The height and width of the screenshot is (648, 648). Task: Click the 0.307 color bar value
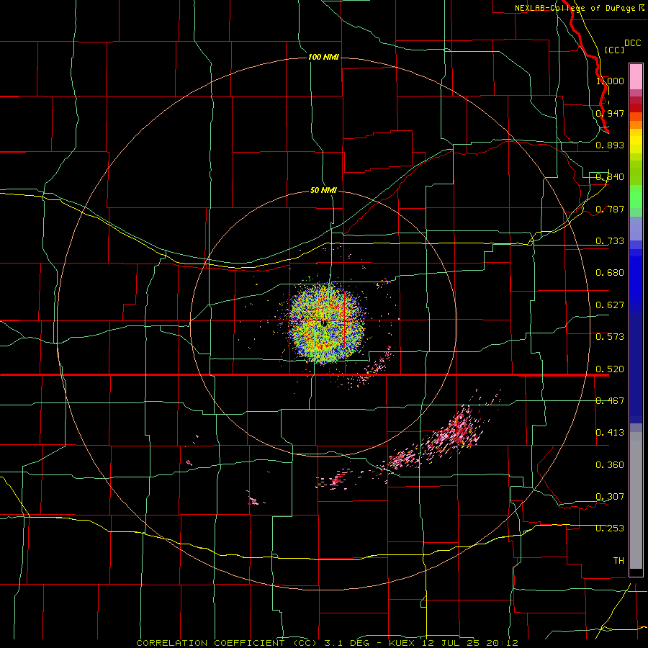[x=610, y=497]
